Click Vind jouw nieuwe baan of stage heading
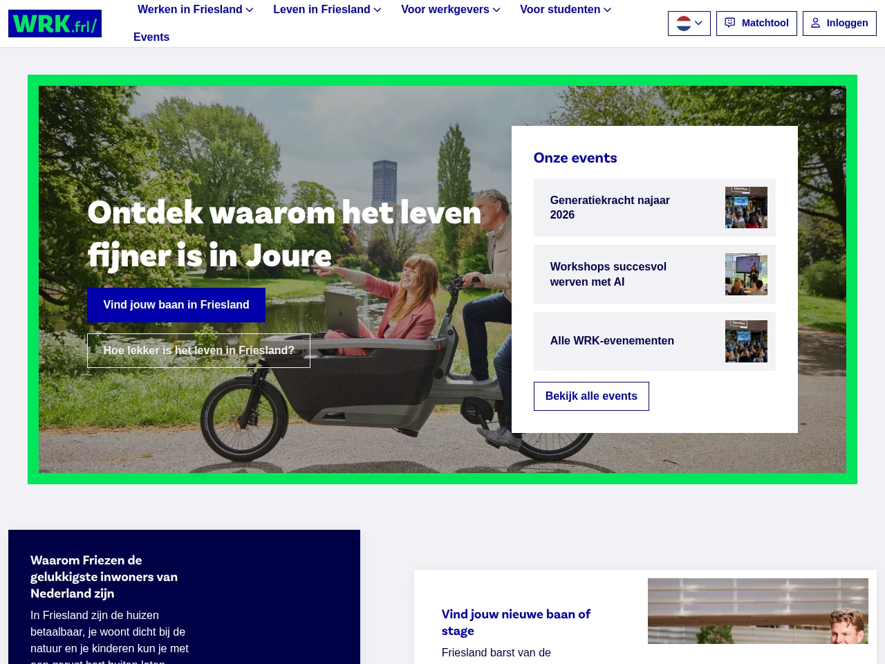 [x=516, y=622]
